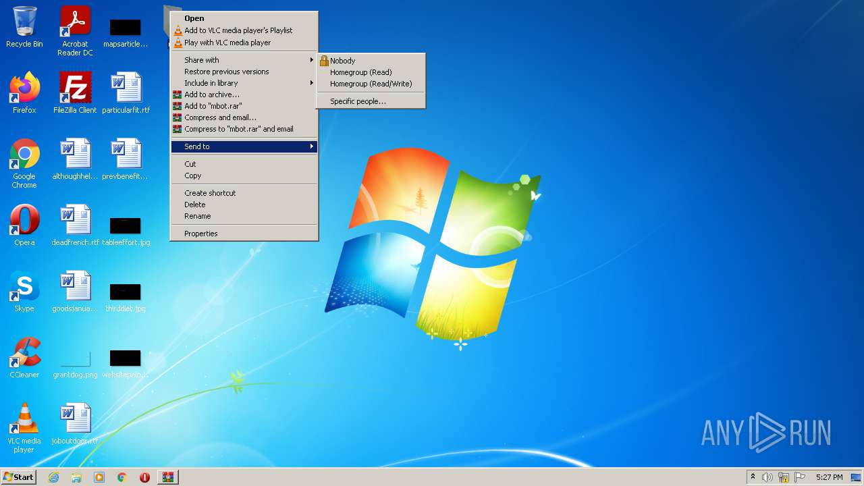Select the Acrobat Reader DC shortcut

(x=75, y=31)
